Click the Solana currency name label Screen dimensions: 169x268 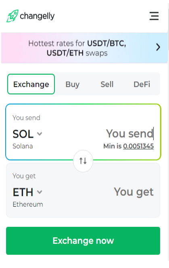tap(23, 146)
